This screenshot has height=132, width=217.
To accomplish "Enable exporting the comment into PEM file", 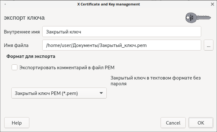I will [x=15, y=68].
